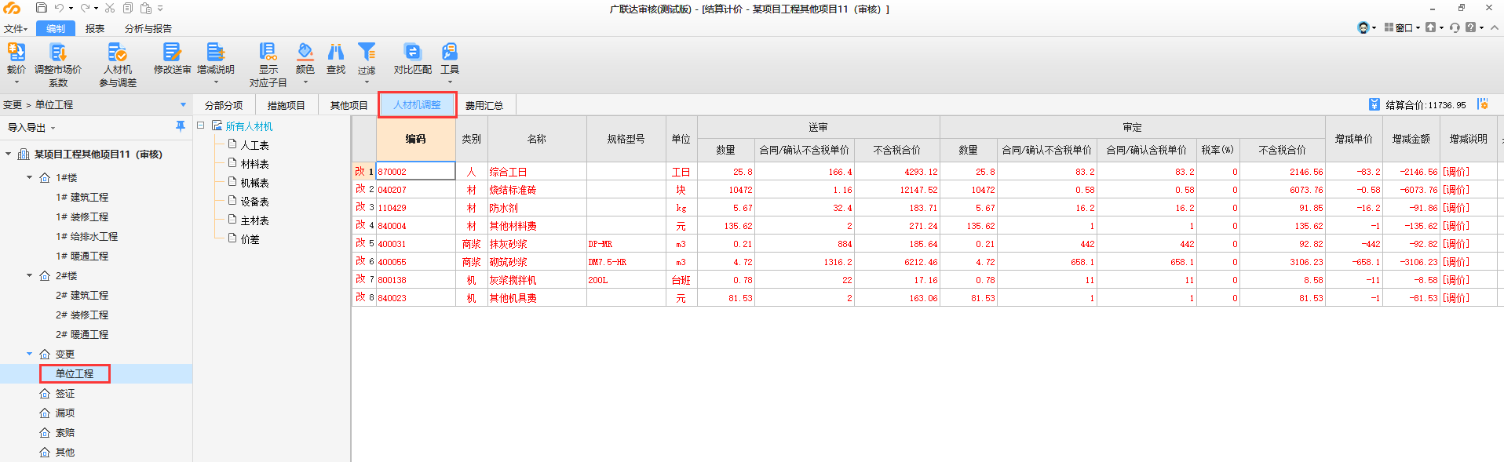This screenshot has width=1504, height=462.
Task: Click [调价] link in row 1
Action: 1456,172
